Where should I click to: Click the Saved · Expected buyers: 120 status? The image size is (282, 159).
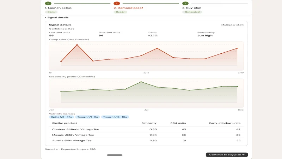pyautogui.click(x=70, y=149)
